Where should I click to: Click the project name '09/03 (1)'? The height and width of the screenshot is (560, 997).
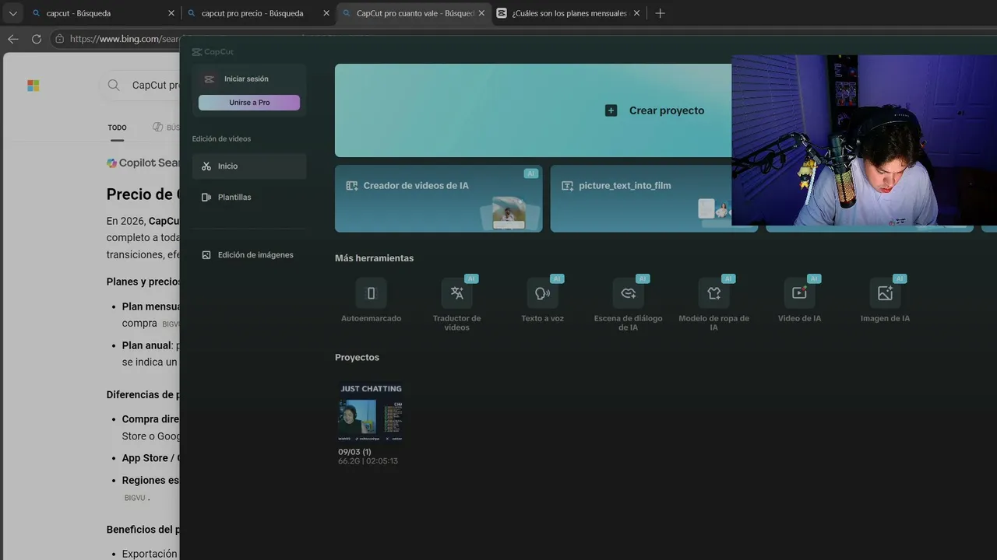(x=354, y=452)
